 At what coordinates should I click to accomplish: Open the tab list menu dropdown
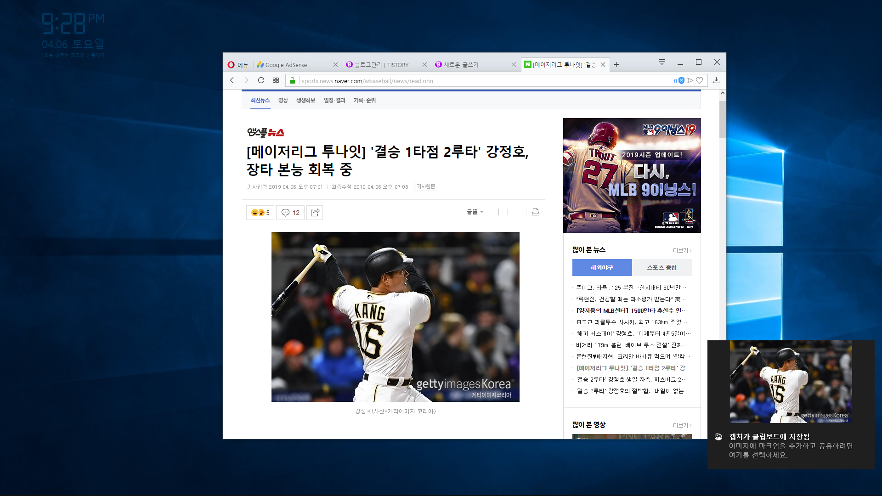click(x=662, y=62)
